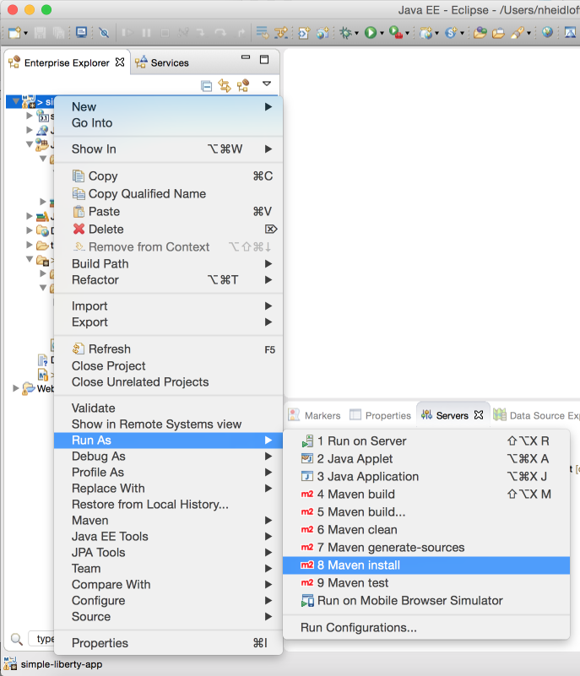The height and width of the screenshot is (676, 580).
Task: Click the New wizard toolbar icon
Action: click(14, 33)
